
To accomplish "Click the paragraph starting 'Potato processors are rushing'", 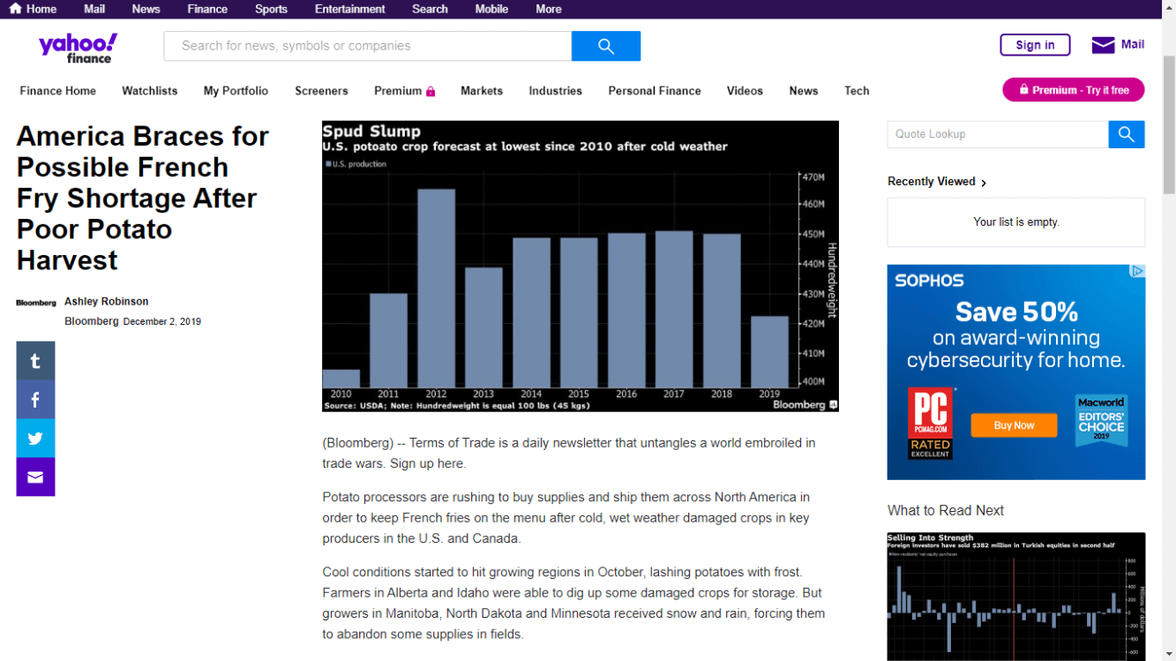I will pos(566,518).
